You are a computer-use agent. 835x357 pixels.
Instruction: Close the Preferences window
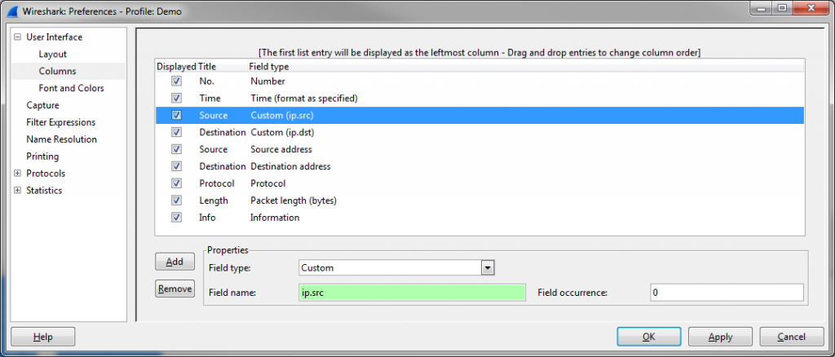(811, 8)
